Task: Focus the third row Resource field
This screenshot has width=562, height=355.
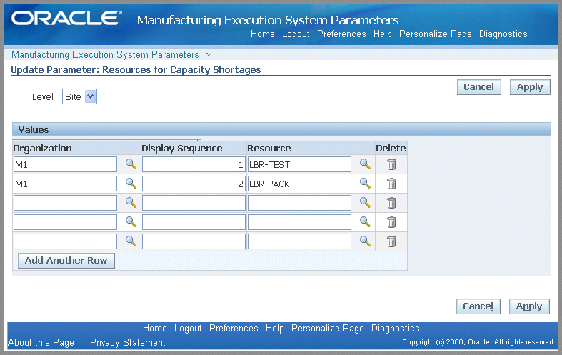Action: pos(299,203)
